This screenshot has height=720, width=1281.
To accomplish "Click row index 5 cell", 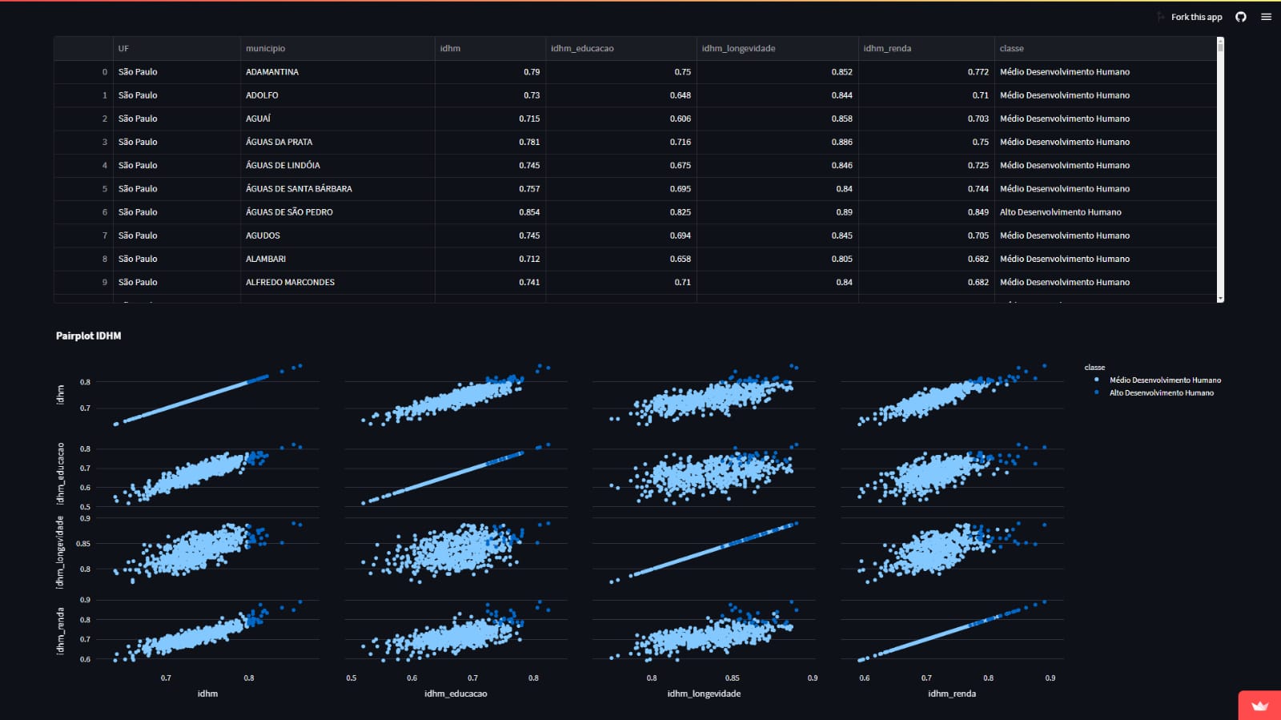I will pos(83,189).
